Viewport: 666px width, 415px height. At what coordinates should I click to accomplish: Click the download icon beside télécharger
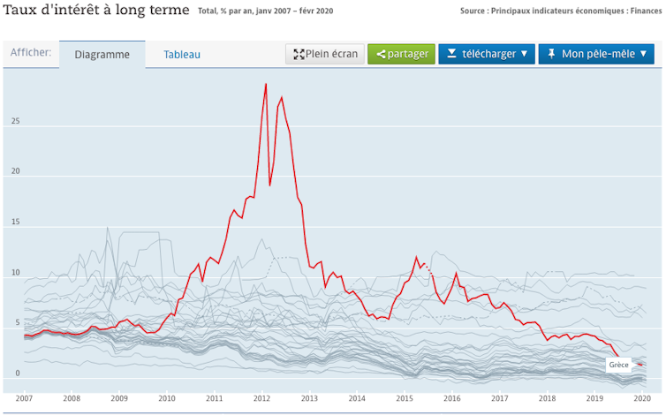(451, 55)
